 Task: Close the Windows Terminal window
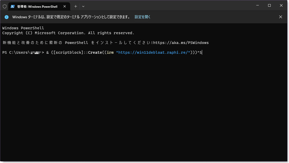click(281, 5)
